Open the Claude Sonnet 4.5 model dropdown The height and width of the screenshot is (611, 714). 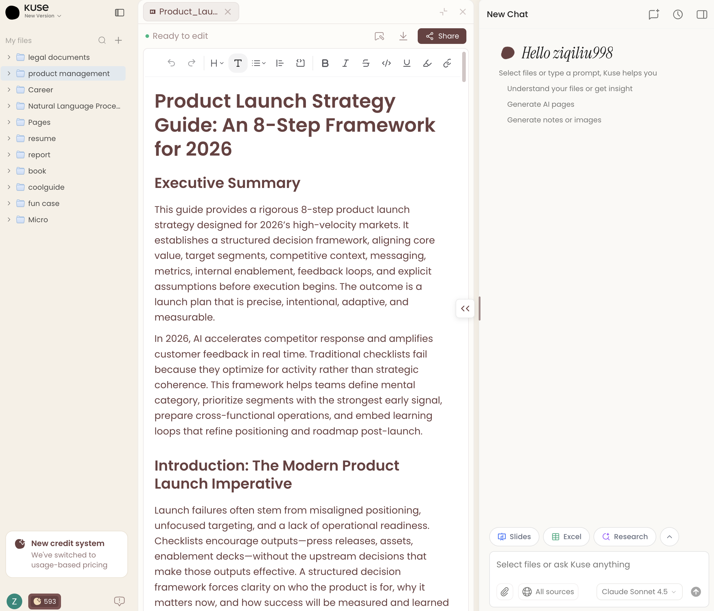point(639,592)
